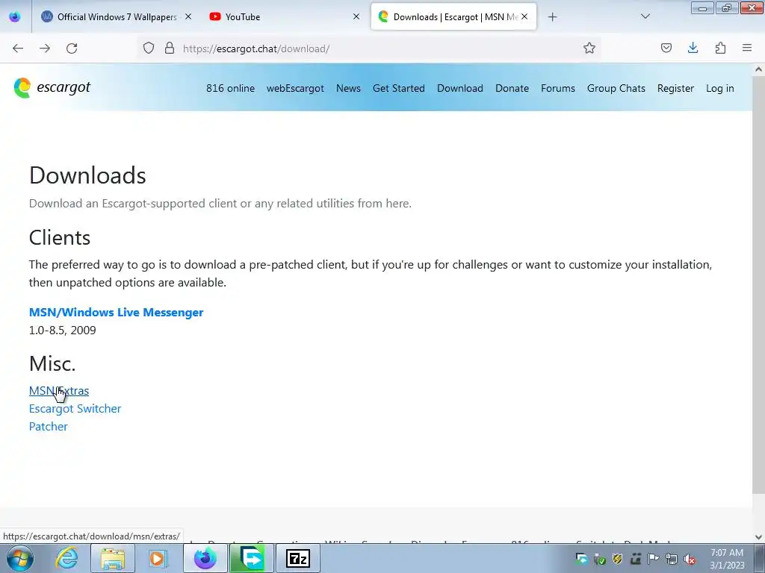765x573 pixels.
Task: Open the green arrow app on taskbar
Action: click(252, 558)
